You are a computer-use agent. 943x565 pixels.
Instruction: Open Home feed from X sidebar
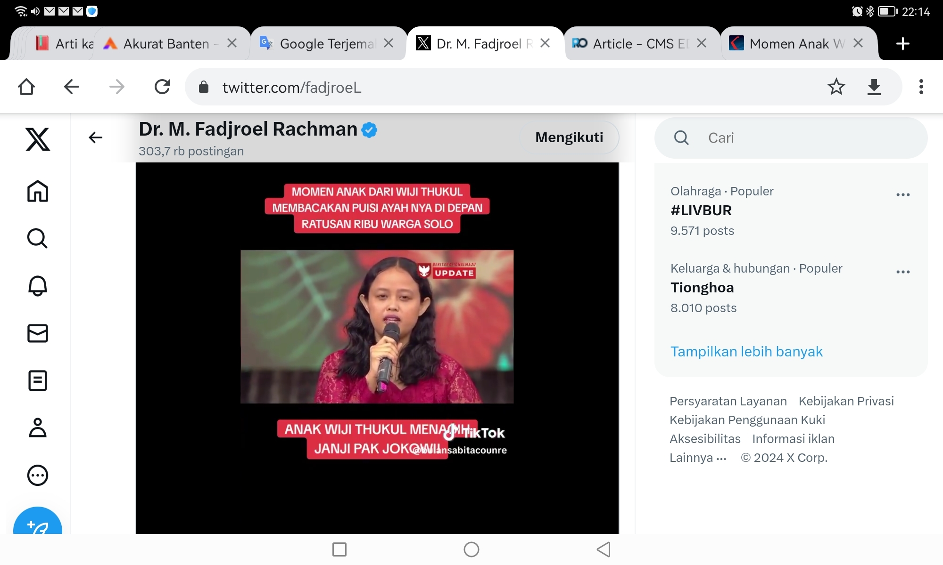click(37, 191)
